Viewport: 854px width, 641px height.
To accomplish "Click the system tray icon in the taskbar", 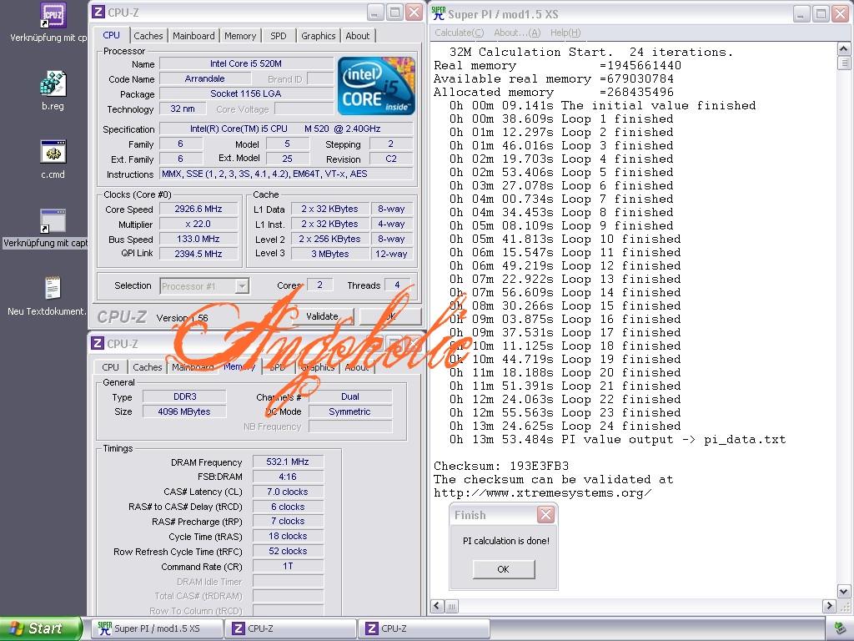I will point(839,629).
